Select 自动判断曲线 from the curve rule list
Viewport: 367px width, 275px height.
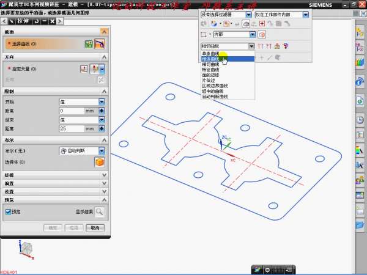(228, 97)
